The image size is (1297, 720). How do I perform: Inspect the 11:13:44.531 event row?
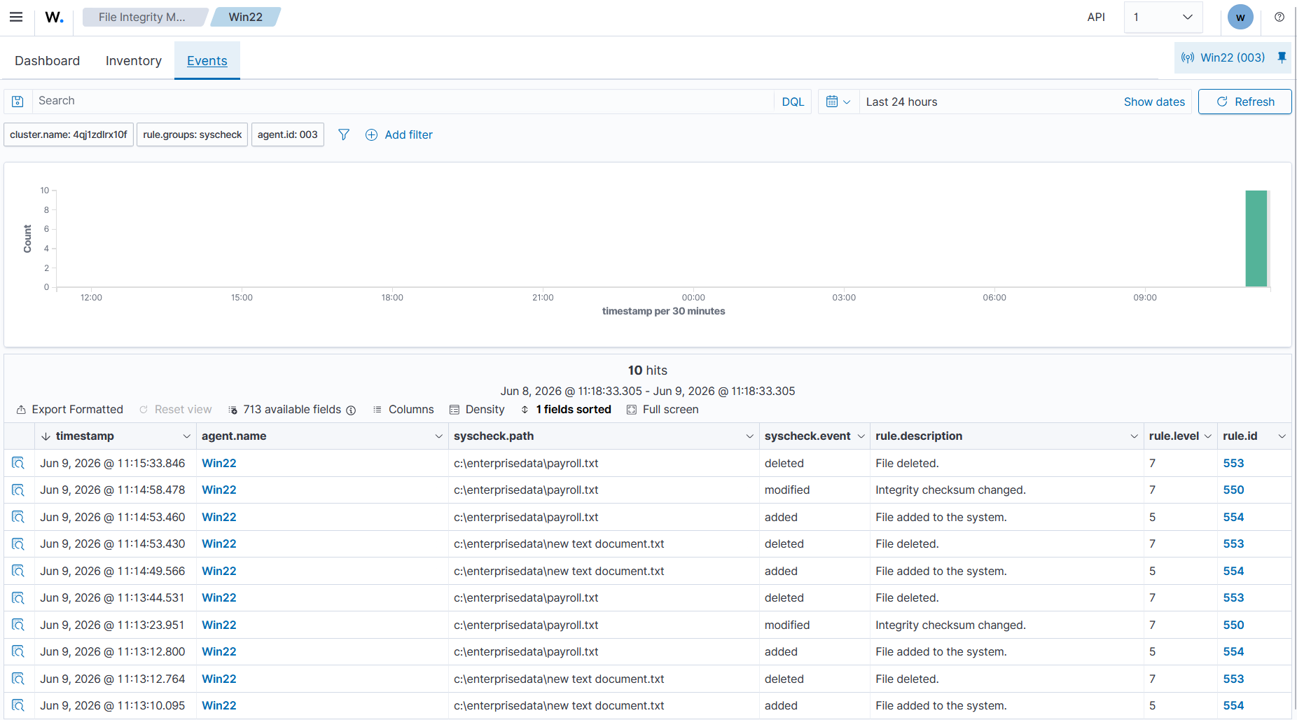pos(18,597)
